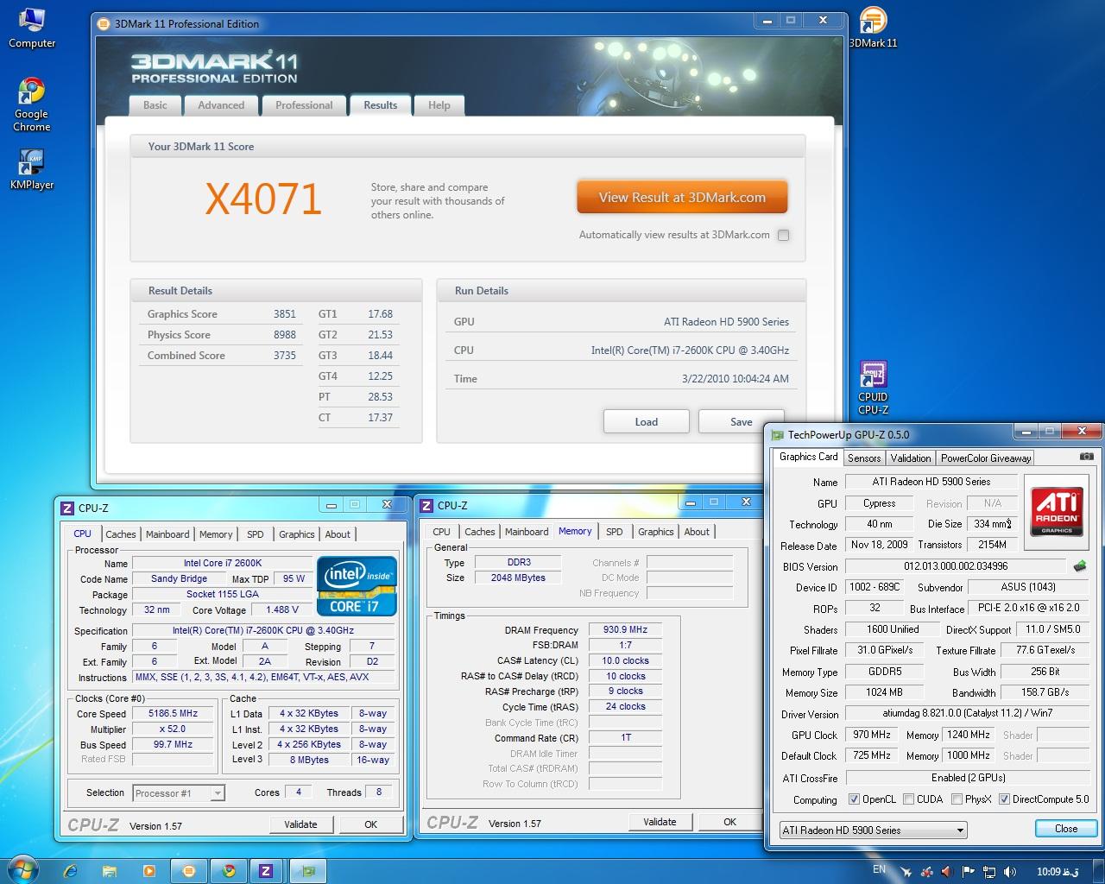Open Windows Media Player from taskbar
The height and width of the screenshot is (884, 1105).
(x=148, y=870)
